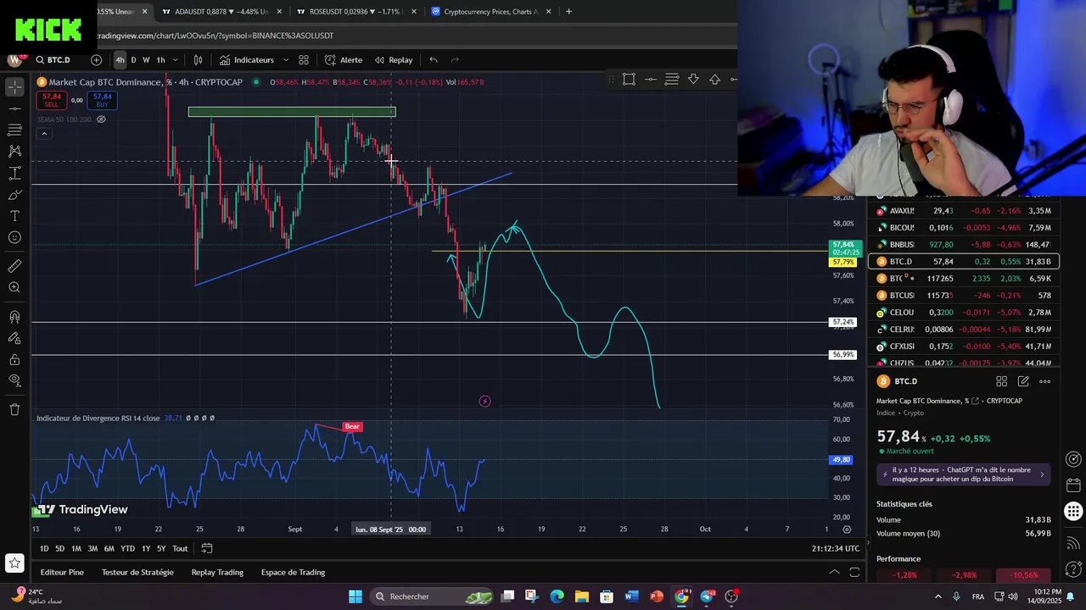Open chart settings gear near time axis
Image resolution: width=1086 pixels, height=610 pixels.
pos(847,530)
